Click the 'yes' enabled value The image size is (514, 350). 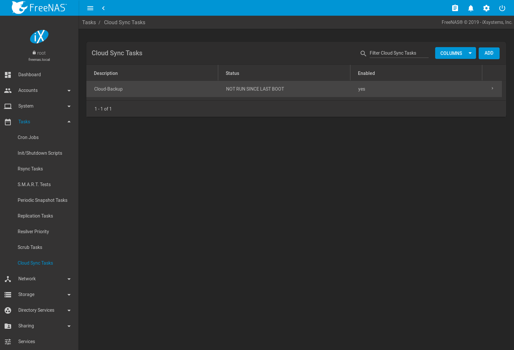click(x=362, y=89)
